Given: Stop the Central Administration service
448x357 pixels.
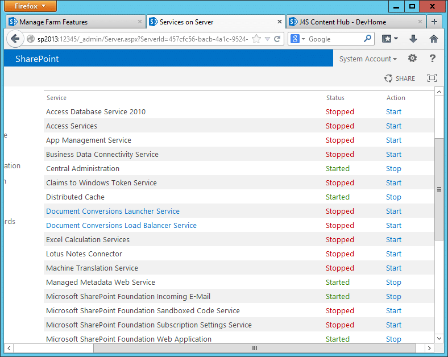Looking at the screenshot, I should click(393, 168).
